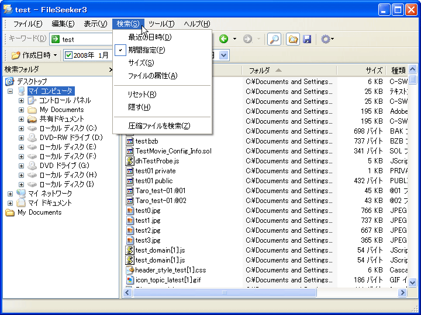Screen dimensions: 421x315
Task: Open the ヘルプ(H) menu
Action: click(197, 24)
